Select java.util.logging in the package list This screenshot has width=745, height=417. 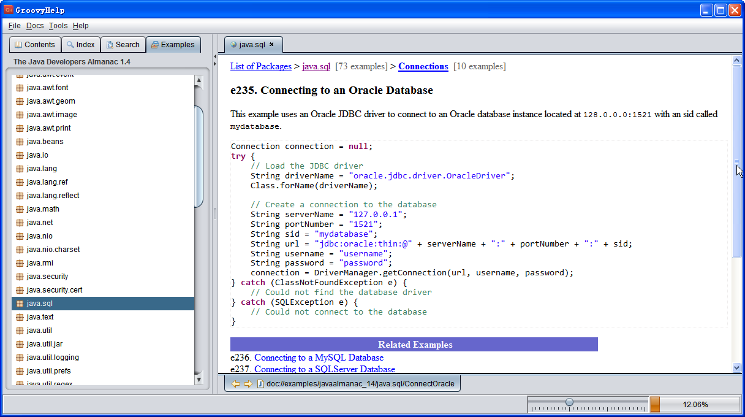click(103, 358)
